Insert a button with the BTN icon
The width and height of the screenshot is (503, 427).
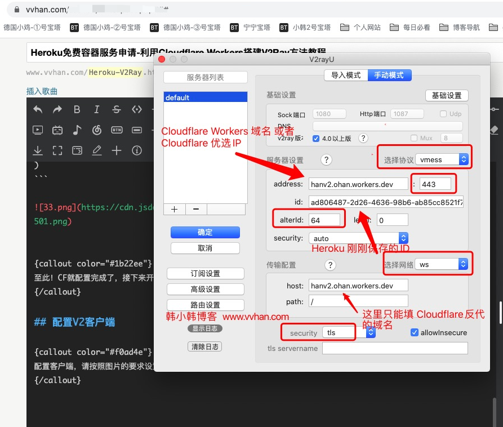[117, 130]
